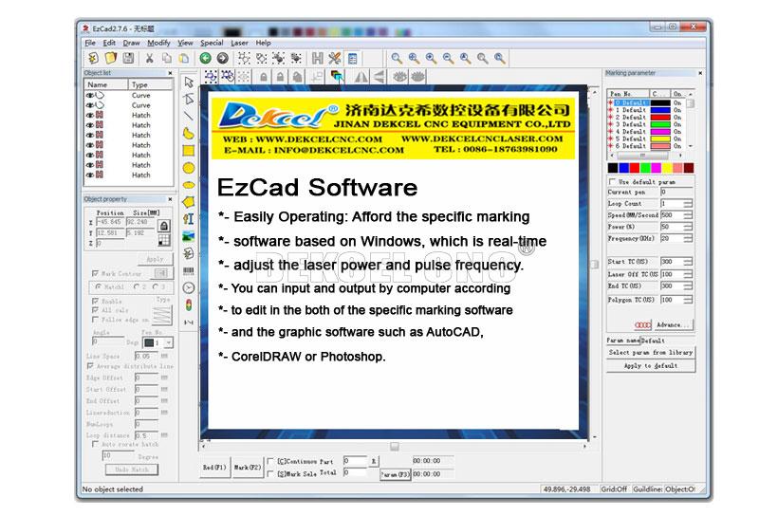Viewport: 759px width, 516px height.
Task: Check the [S]Mark Sele option
Action: coord(270,472)
